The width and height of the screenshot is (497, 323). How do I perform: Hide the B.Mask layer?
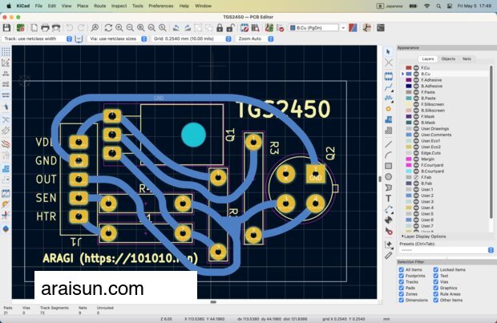point(417,123)
